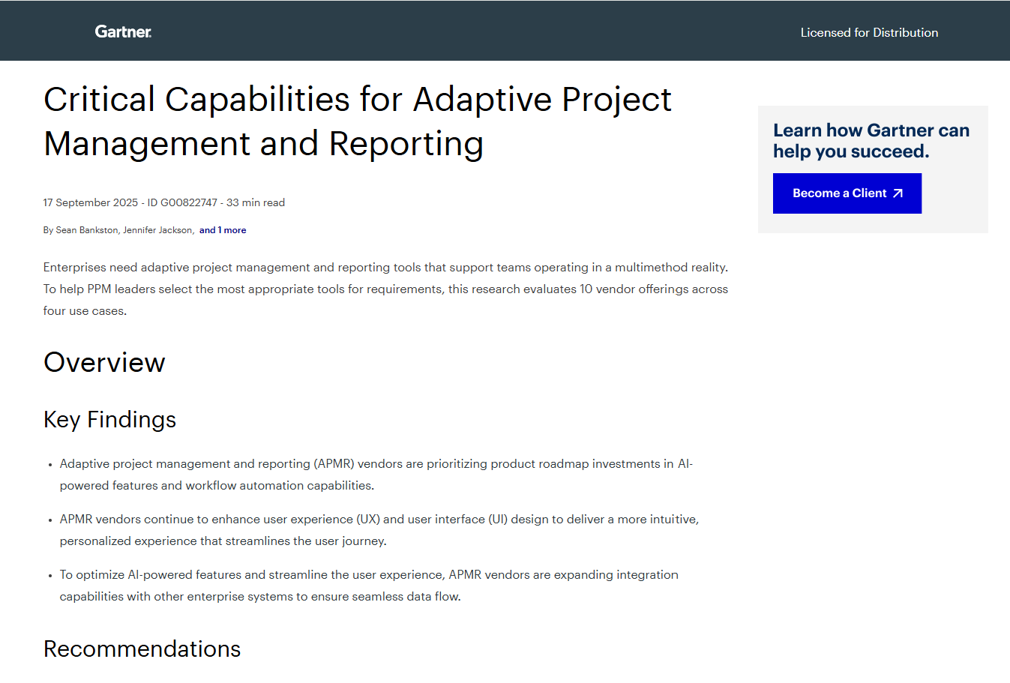Screen dimensions: 1010x683
Task: Click the Key Findings heading
Action: click(x=109, y=420)
